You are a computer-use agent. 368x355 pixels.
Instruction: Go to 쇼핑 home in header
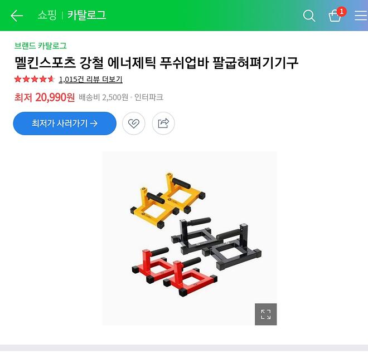tap(47, 15)
